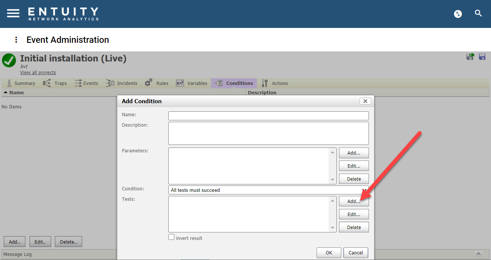This screenshot has width=491, height=260.
Task: Click the Parameters list scroll up arrow
Action: 333,152
